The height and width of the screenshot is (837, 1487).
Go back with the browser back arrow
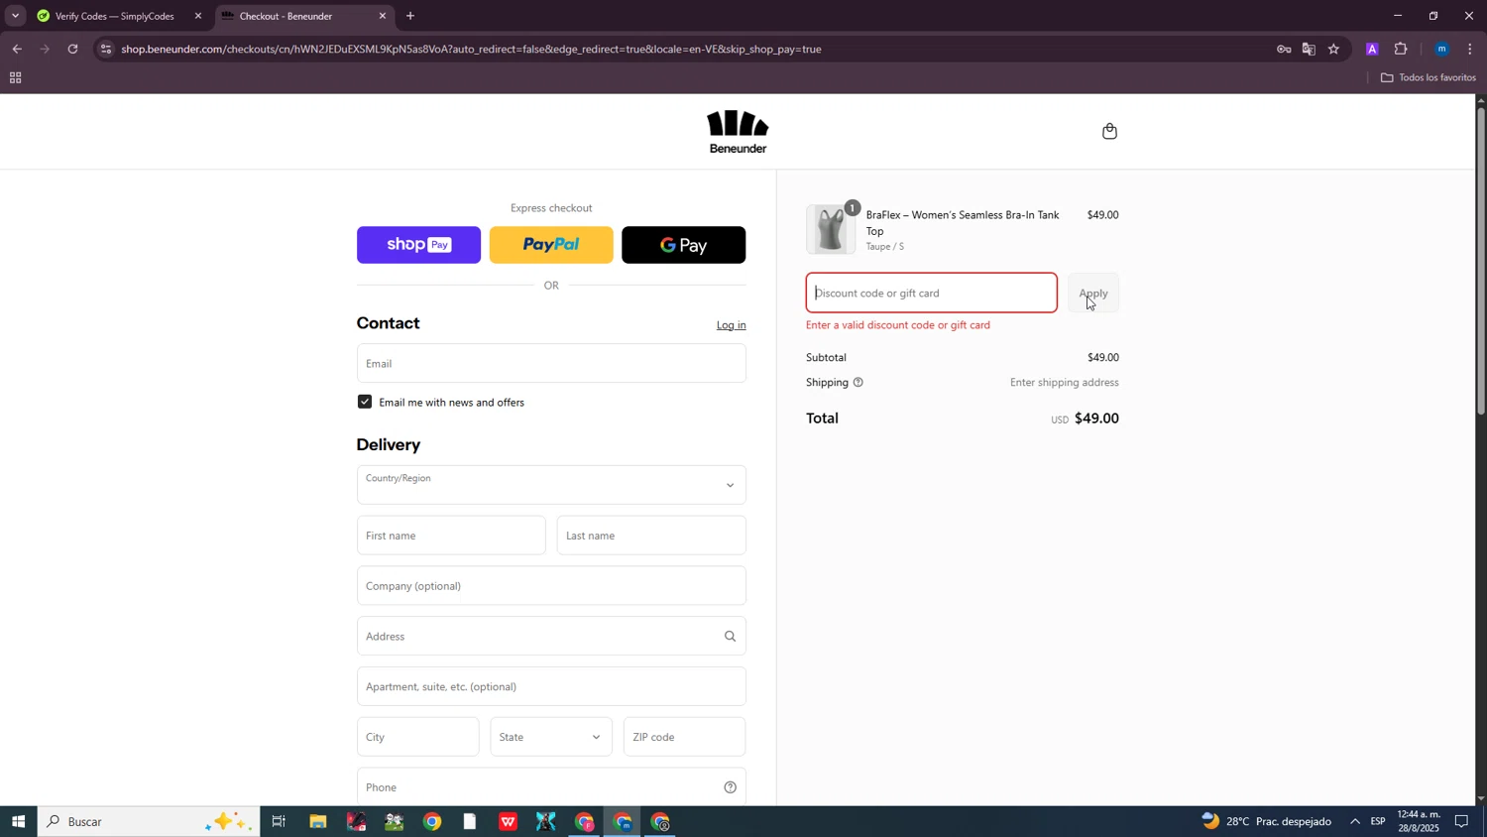pos(17,49)
